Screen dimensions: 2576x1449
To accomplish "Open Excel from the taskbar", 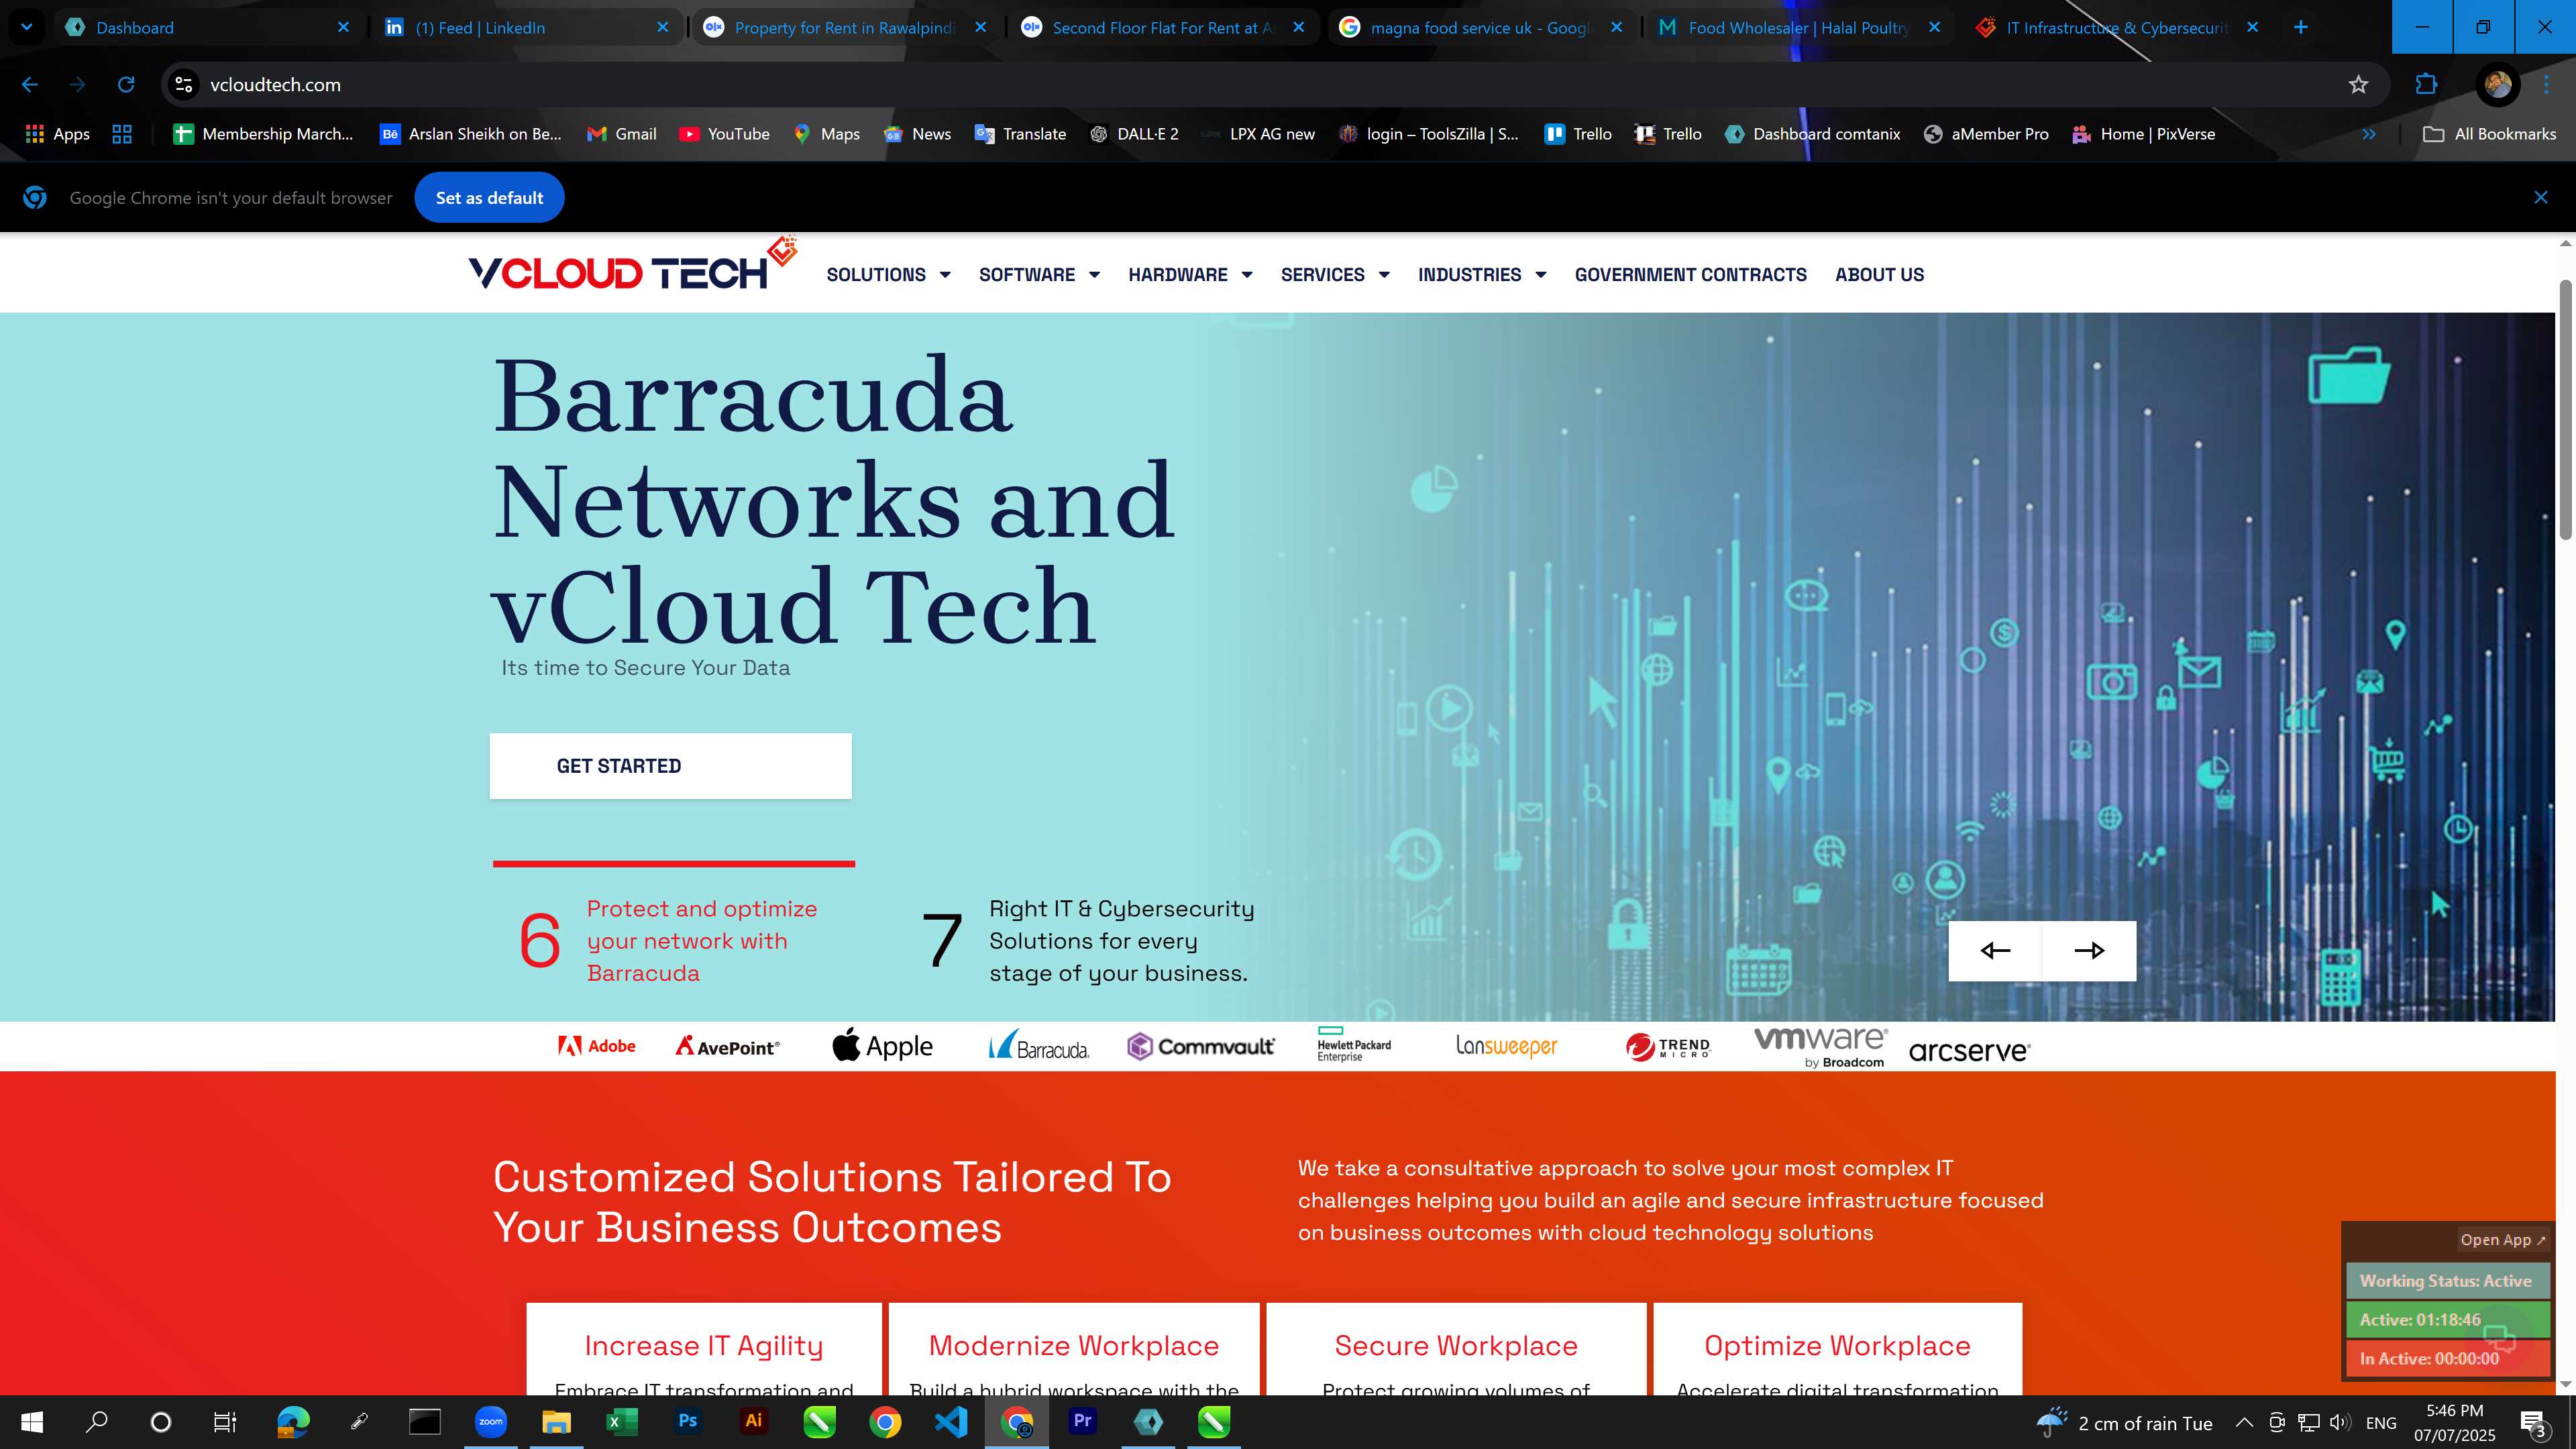I will (622, 1422).
